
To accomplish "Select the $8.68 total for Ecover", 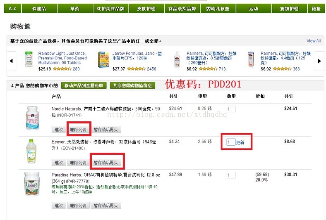I will click(x=290, y=142).
